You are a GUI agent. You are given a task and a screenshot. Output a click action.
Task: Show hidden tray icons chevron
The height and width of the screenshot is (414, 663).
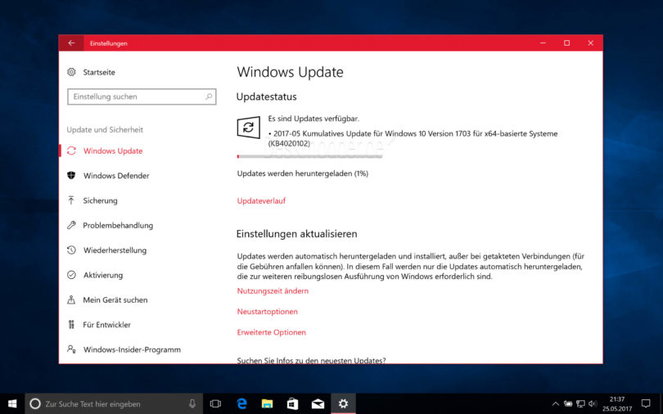pyautogui.click(x=556, y=404)
